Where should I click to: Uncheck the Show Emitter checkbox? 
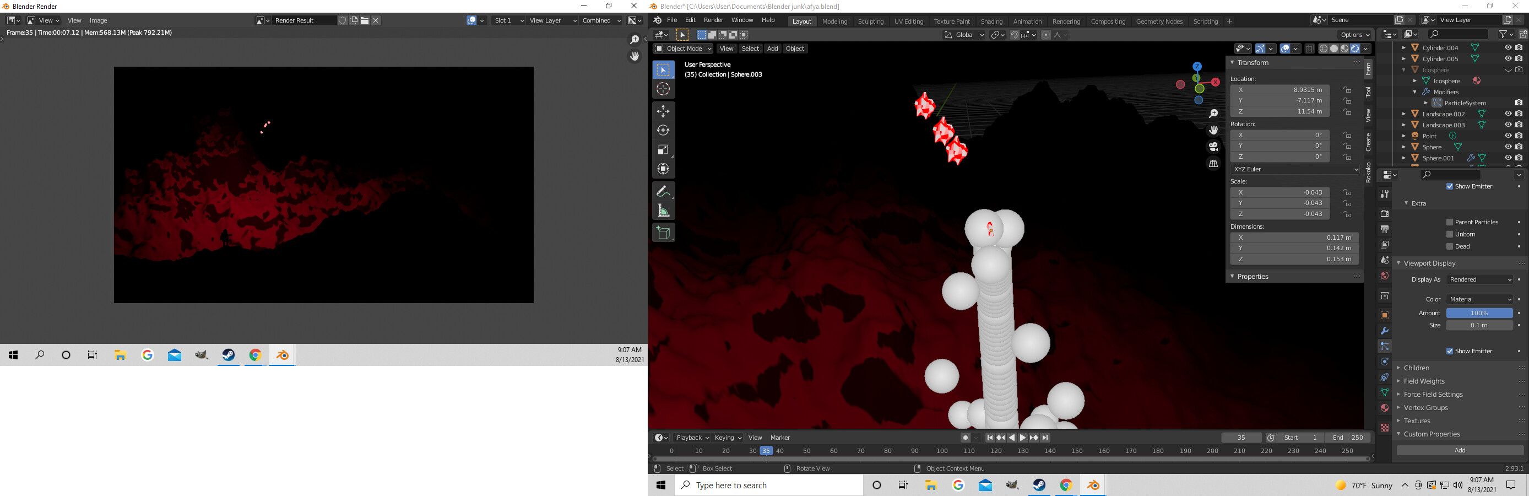point(1451,186)
